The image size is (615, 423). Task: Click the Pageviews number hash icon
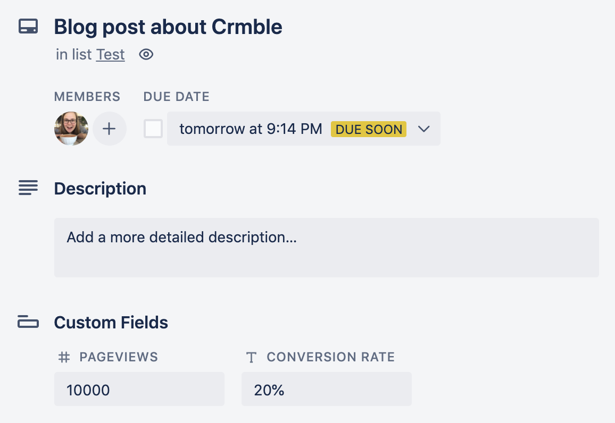64,357
